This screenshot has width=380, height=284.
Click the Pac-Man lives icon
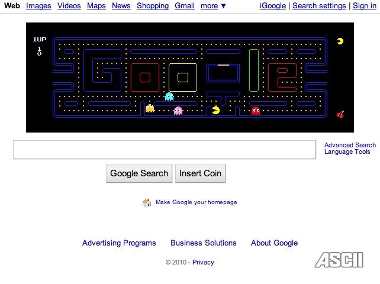340,41
